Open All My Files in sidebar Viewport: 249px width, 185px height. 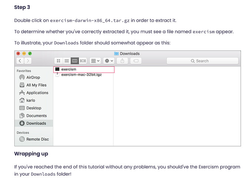coord(34,85)
